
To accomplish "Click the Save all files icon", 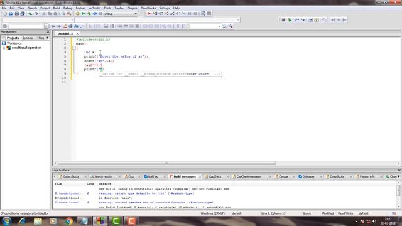I will pyautogui.click(x=23, y=14).
